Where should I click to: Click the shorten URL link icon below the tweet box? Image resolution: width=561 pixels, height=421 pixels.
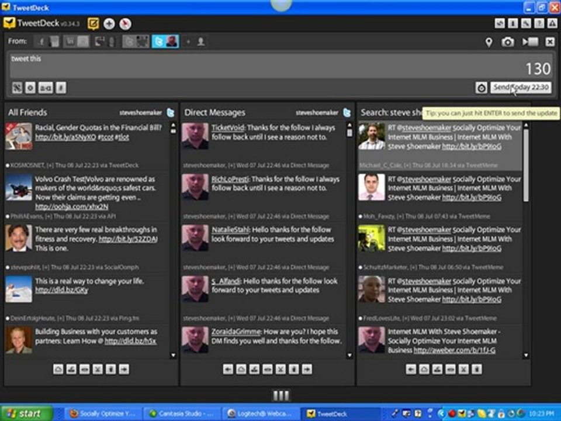pyautogui.click(x=17, y=88)
